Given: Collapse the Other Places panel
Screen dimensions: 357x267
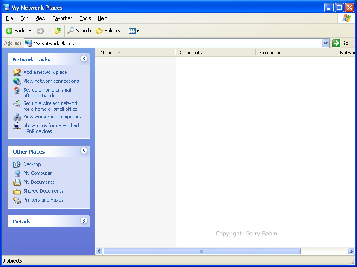Looking at the screenshot, I should 83,151.
